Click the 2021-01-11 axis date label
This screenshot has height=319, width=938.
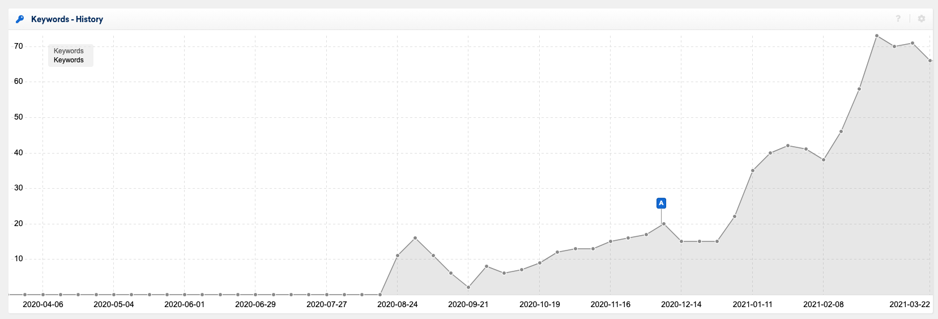(753, 304)
